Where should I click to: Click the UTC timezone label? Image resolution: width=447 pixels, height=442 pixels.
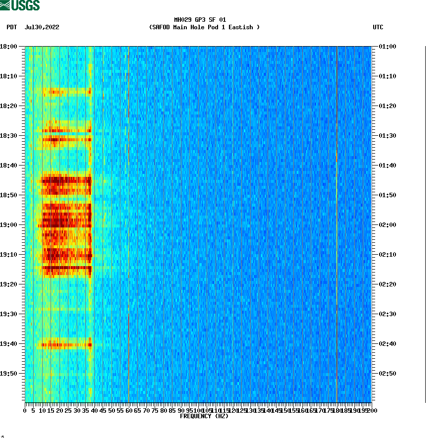[x=379, y=27]
